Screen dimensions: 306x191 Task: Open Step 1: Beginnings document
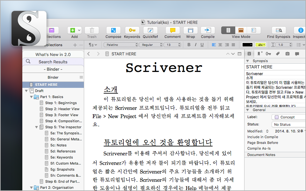(61, 103)
